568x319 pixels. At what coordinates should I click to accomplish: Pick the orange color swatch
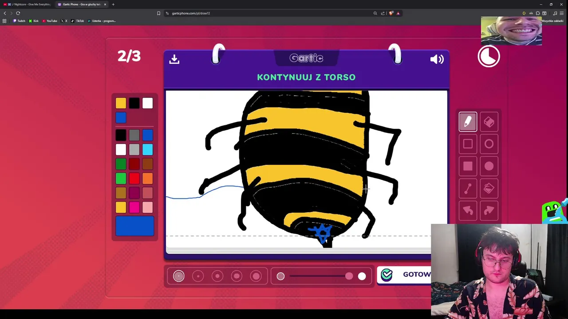coord(147,179)
